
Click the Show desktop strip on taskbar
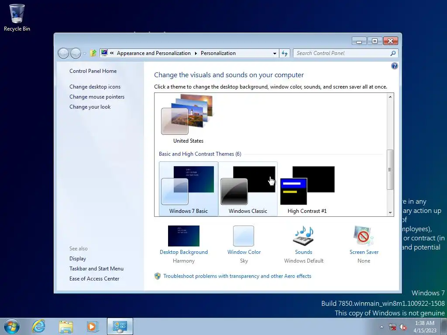[x=444, y=327]
